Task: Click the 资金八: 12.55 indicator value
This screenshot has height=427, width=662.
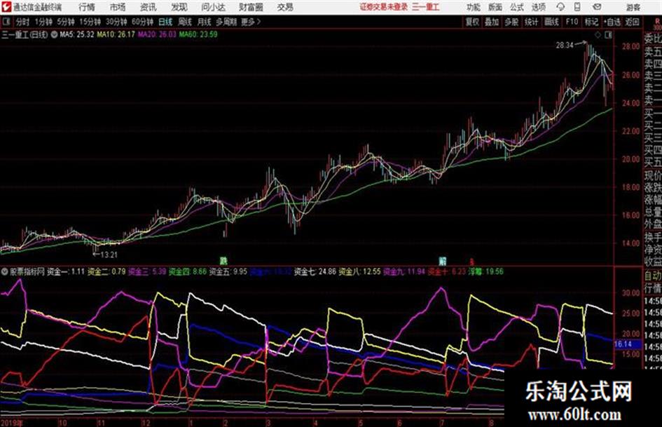Action: [359, 271]
